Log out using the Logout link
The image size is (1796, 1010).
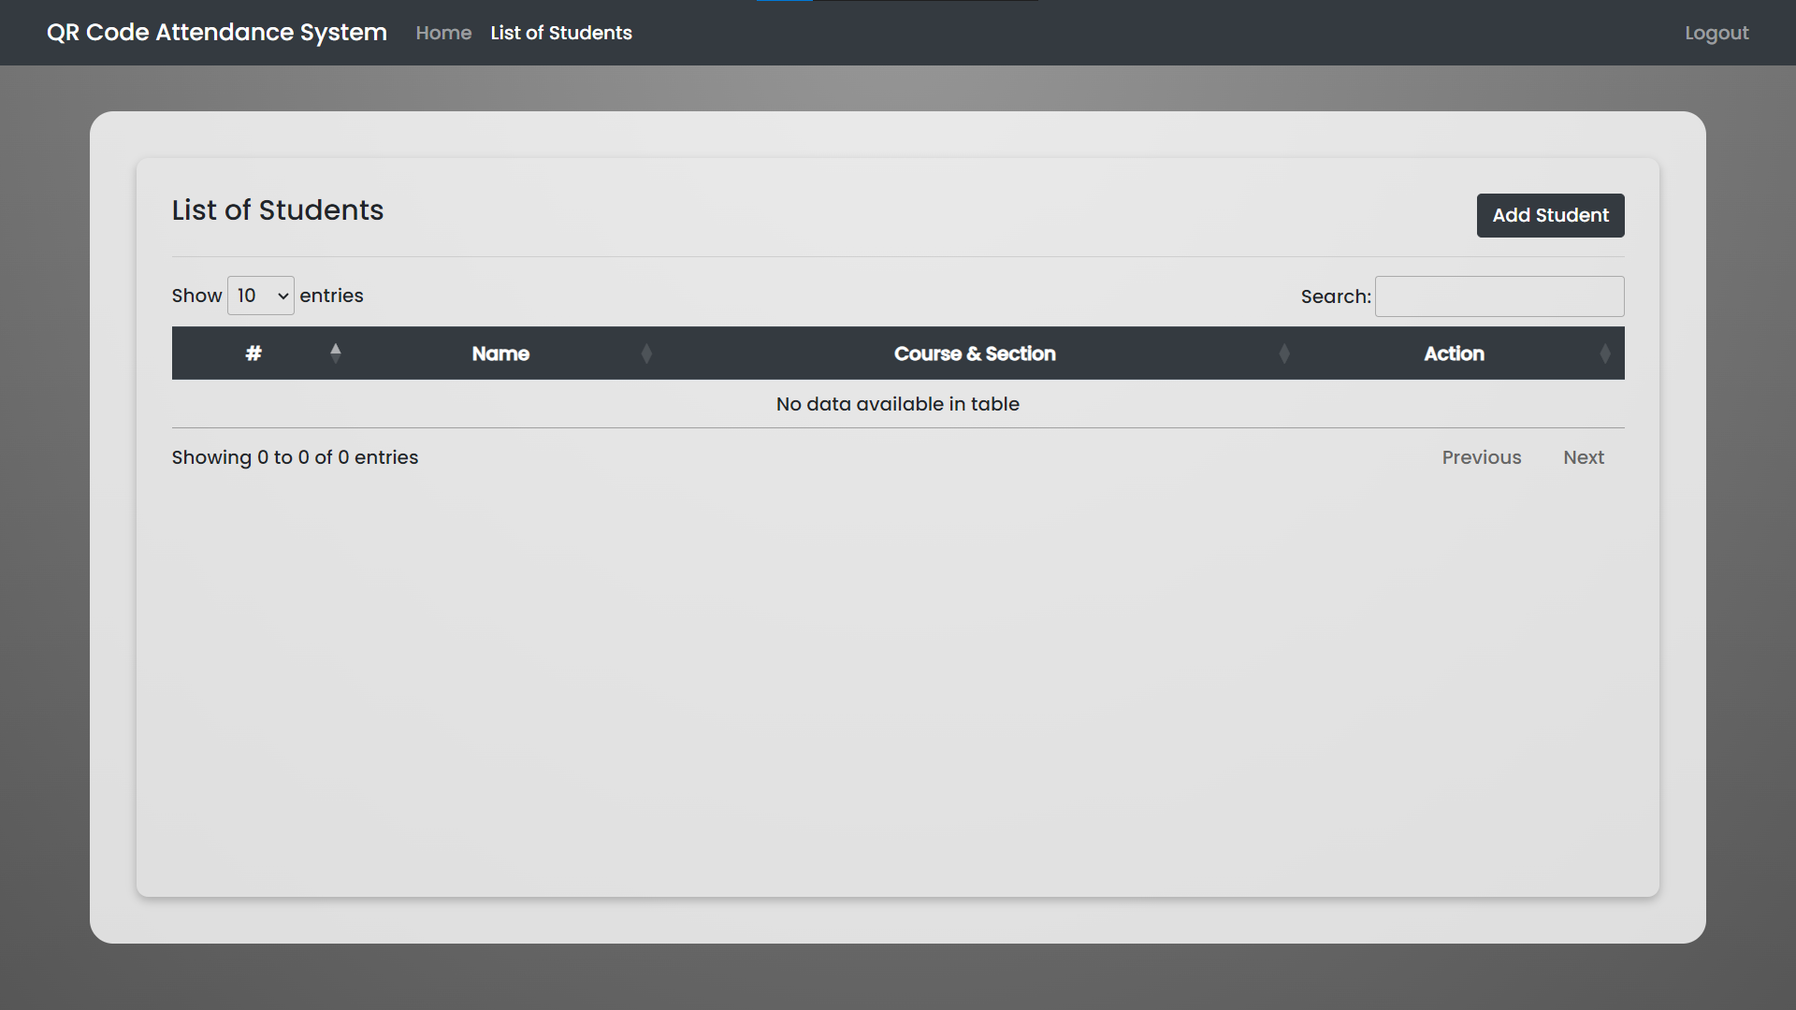point(1716,33)
